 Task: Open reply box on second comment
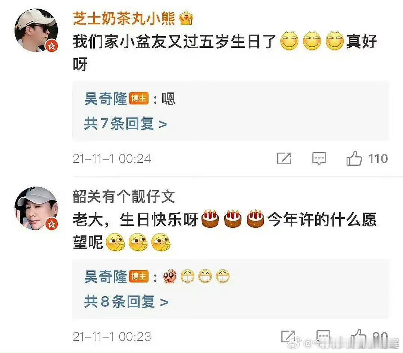[x=323, y=336]
